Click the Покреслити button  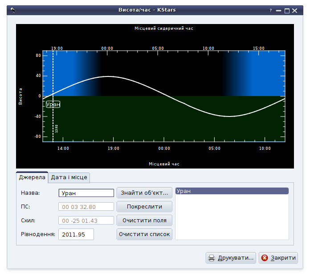(x=144, y=207)
